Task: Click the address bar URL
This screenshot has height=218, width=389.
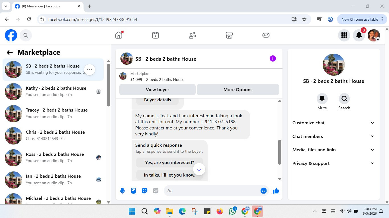Action: (x=93, y=19)
